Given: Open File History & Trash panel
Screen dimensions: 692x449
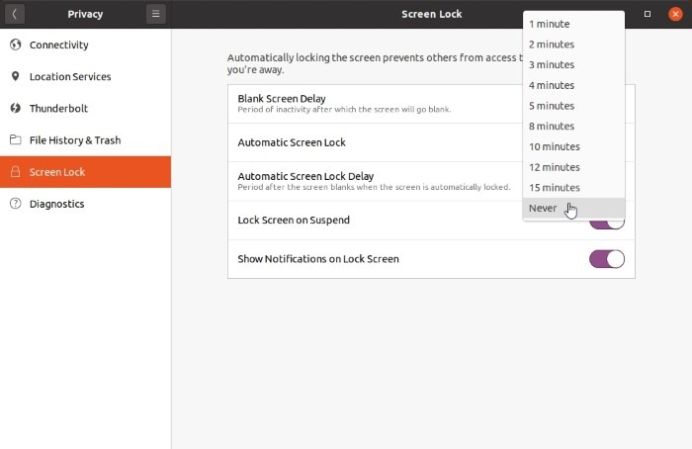Looking at the screenshot, I should (86, 140).
